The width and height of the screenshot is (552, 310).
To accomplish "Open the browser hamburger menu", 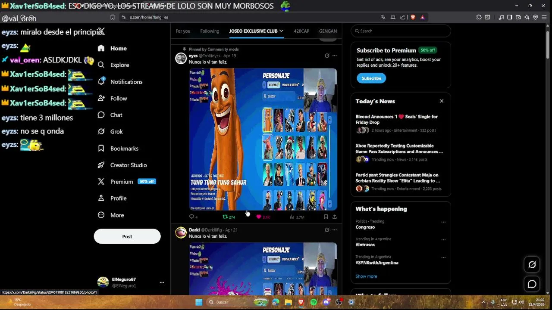I will tap(545, 17).
